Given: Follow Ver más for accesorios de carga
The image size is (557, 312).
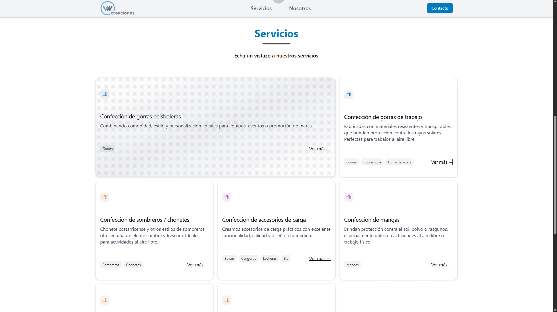Looking at the screenshot, I should click(320, 259).
